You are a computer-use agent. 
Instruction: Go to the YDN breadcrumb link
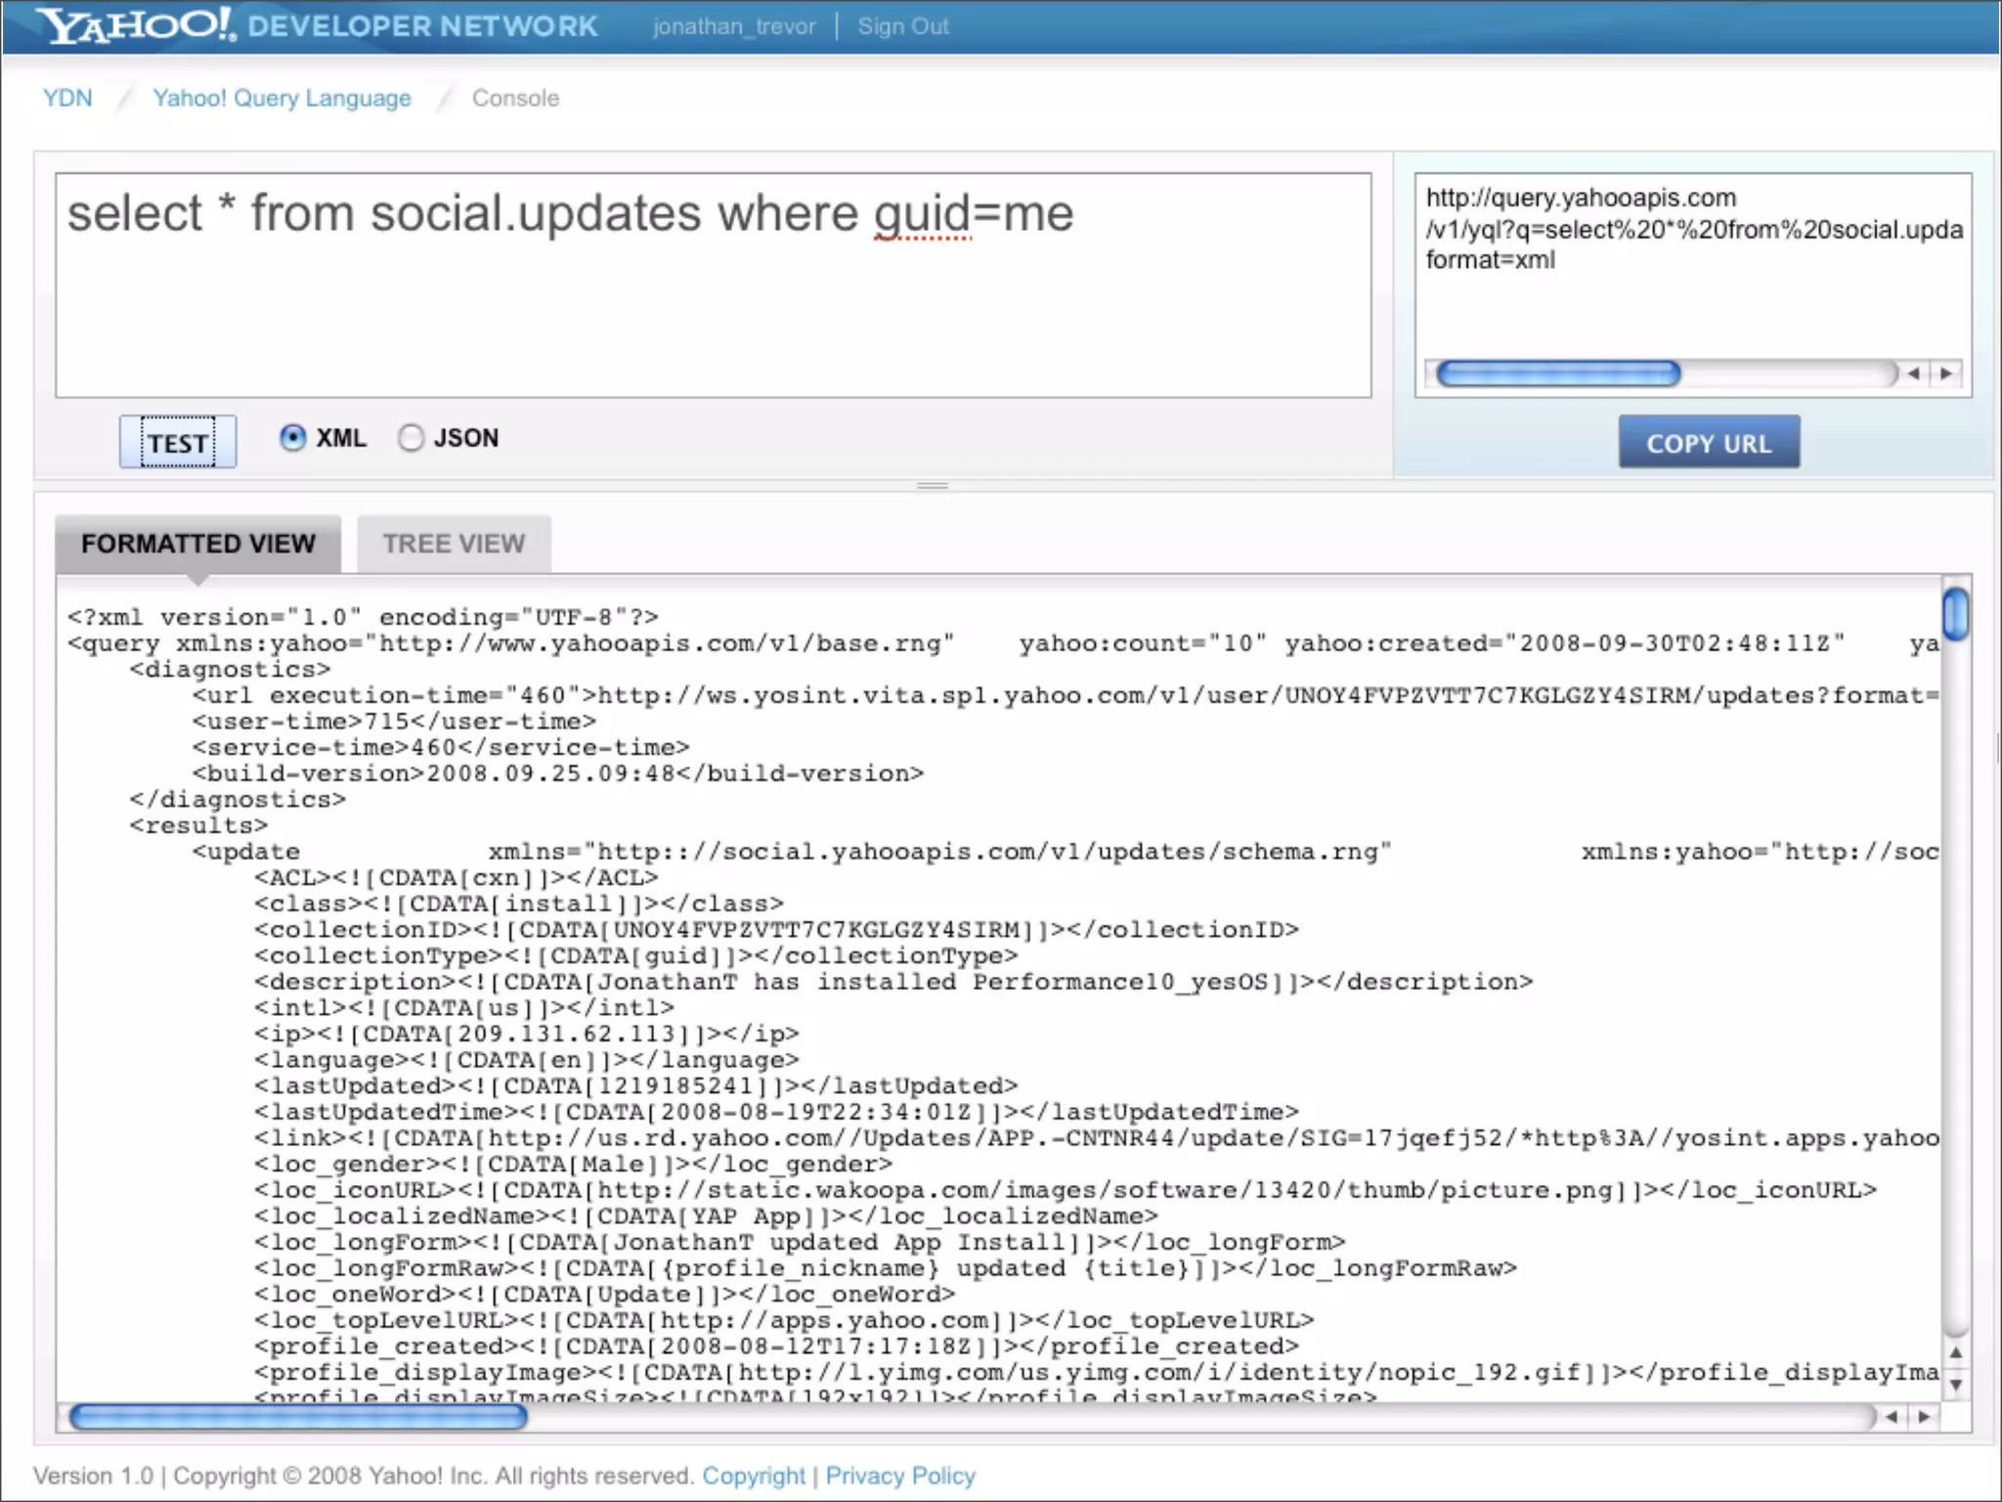67,98
